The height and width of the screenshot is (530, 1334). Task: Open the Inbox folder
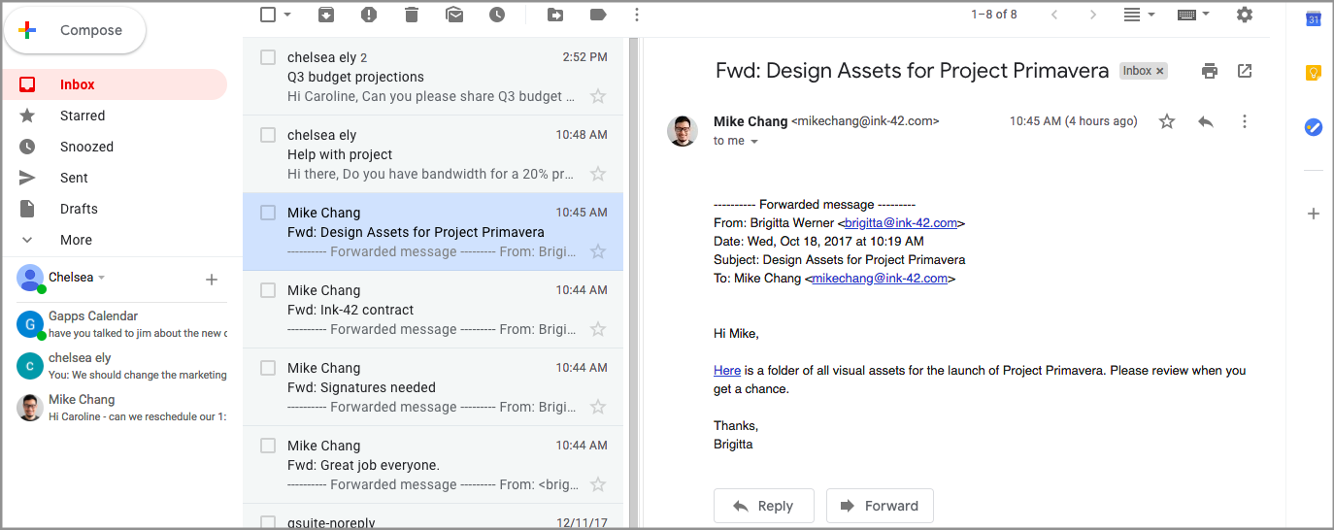click(x=115, y=84)
